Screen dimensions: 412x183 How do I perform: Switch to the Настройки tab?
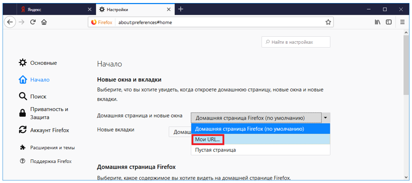[135, 10]
